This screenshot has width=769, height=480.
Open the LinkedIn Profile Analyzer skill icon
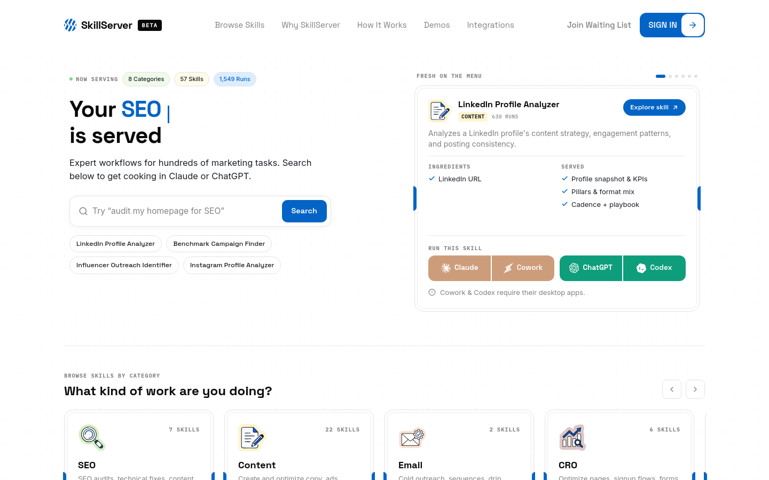440,110
